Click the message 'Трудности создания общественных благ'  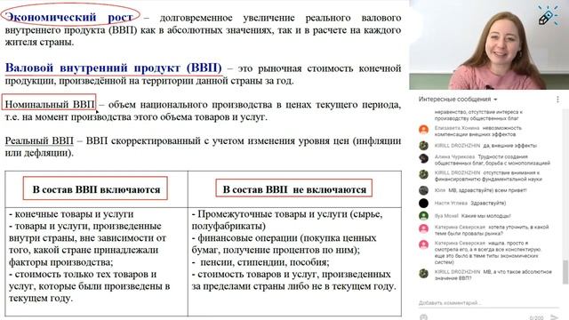pyautogui.click(x=492, y=160)
